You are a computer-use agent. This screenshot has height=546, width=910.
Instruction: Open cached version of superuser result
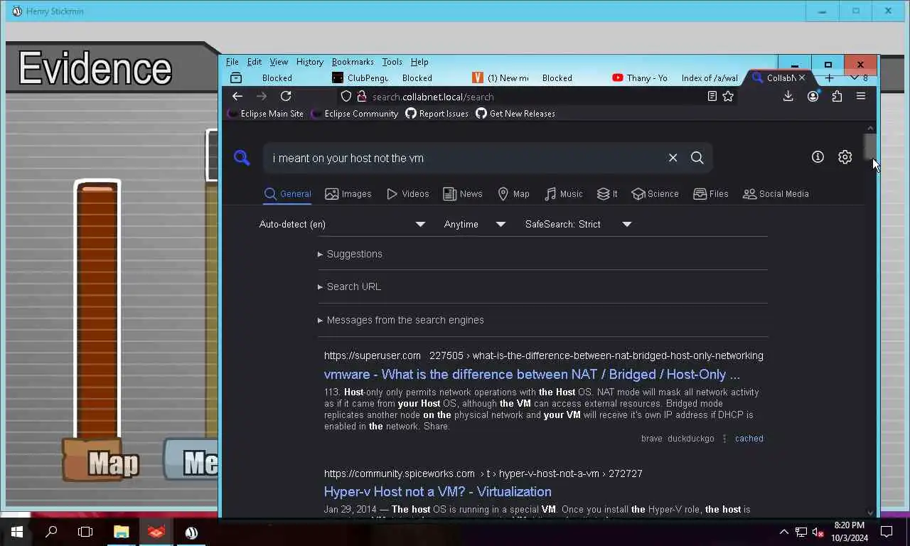(x=749, y=439)
